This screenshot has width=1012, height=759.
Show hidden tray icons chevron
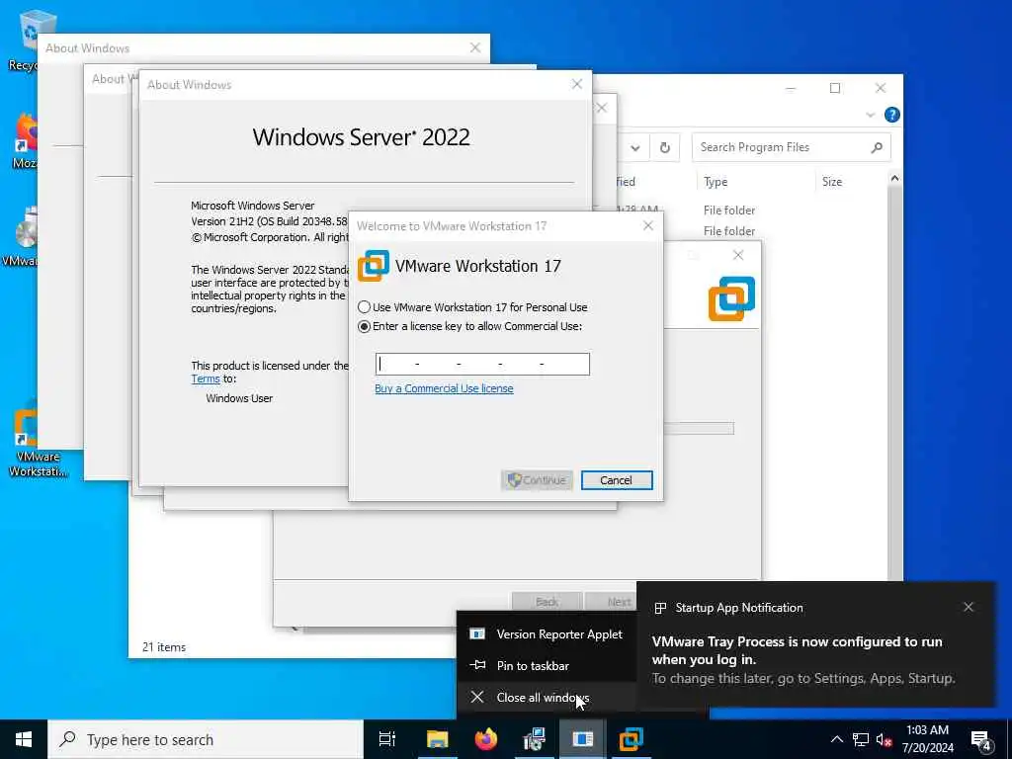(x=836, y=739)
